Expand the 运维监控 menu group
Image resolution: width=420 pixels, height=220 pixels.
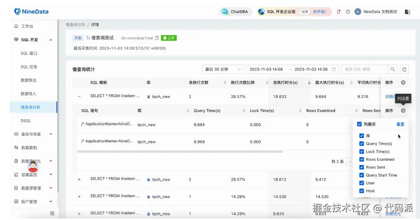click(51, 174)
